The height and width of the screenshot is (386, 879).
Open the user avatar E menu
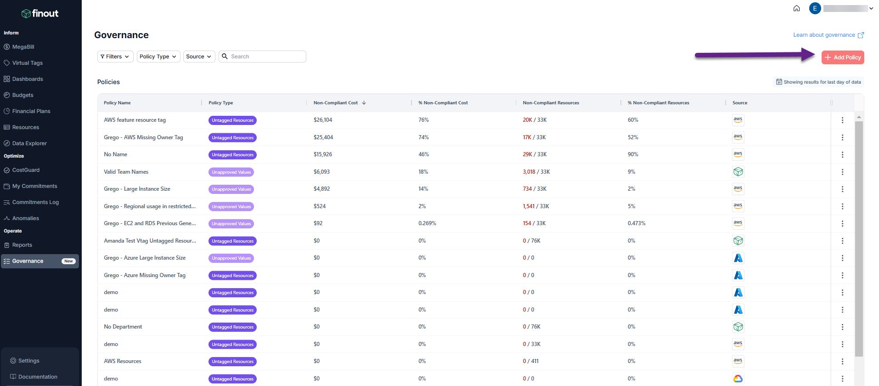(x=815, y=8)
